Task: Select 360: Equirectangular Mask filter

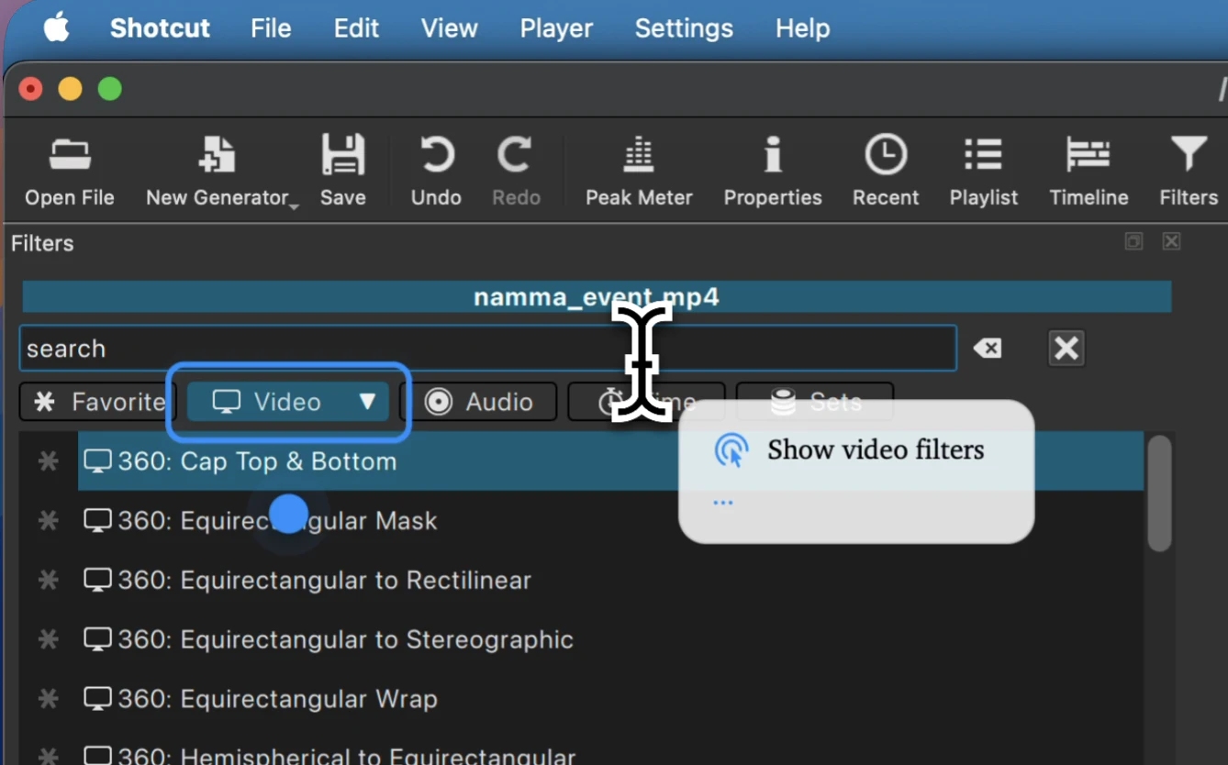Action: coord(610,520)
